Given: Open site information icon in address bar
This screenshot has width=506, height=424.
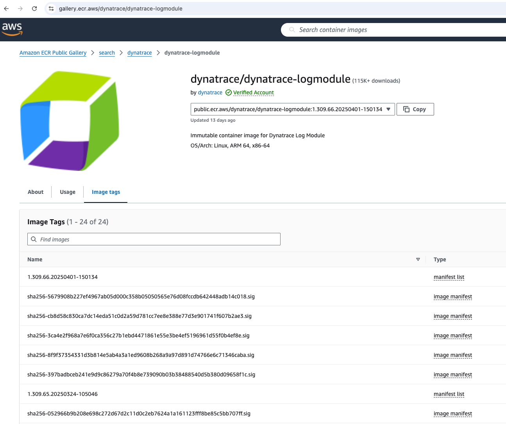Looking at the screenshot, I should (x=51, y=9).
